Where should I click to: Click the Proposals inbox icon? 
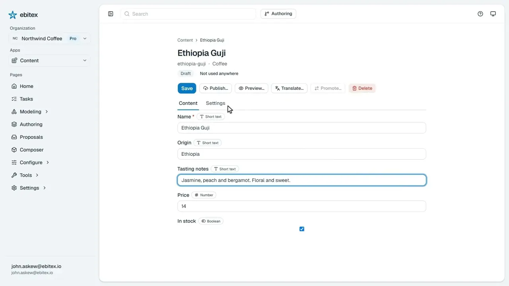click(x=14, y=137)
